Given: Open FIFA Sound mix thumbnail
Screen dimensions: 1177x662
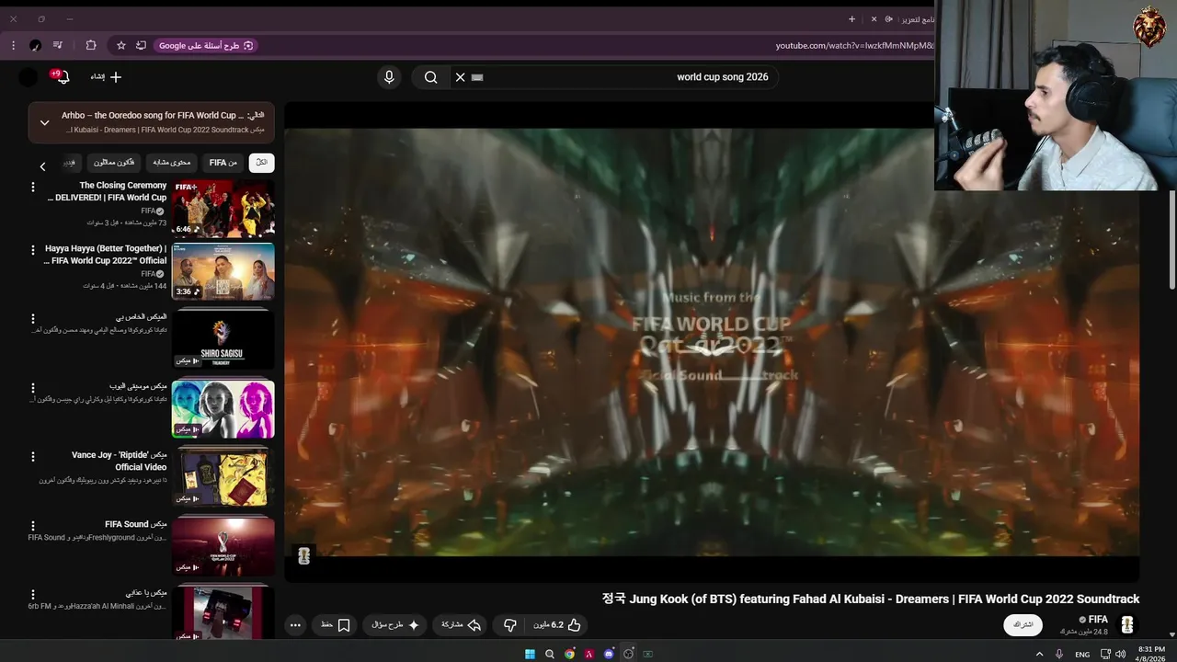Looking at the screenshot, I should [223, 547].
